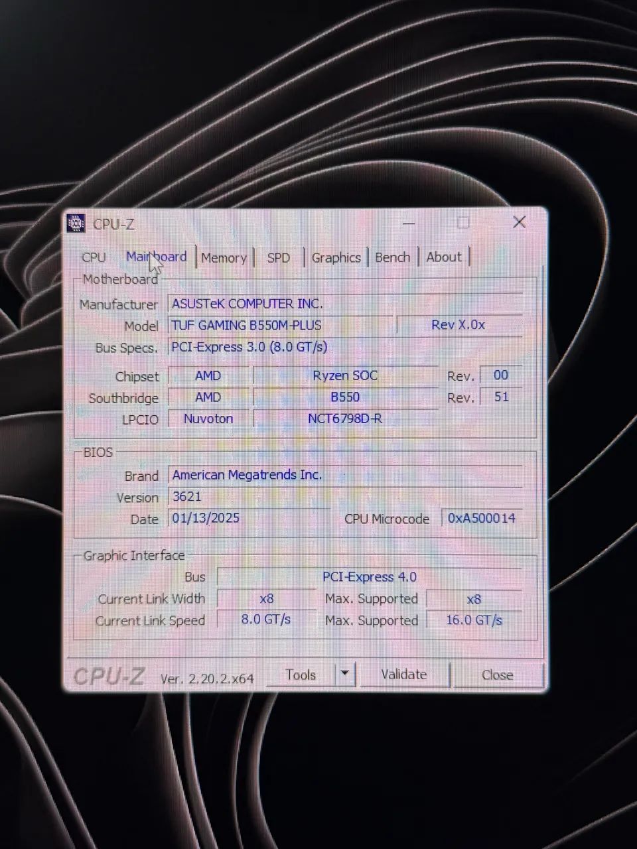The height and width of the screenshot is (849, 637).
Task: Click the Southbridge AMD vendor field
Action: (208, 397)
